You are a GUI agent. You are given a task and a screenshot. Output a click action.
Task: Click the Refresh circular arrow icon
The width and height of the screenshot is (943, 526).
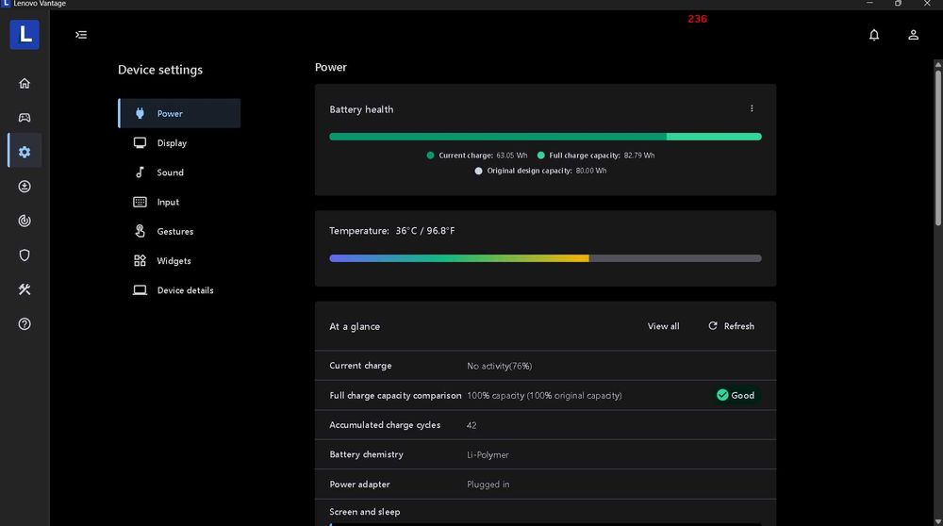point(713,326)
